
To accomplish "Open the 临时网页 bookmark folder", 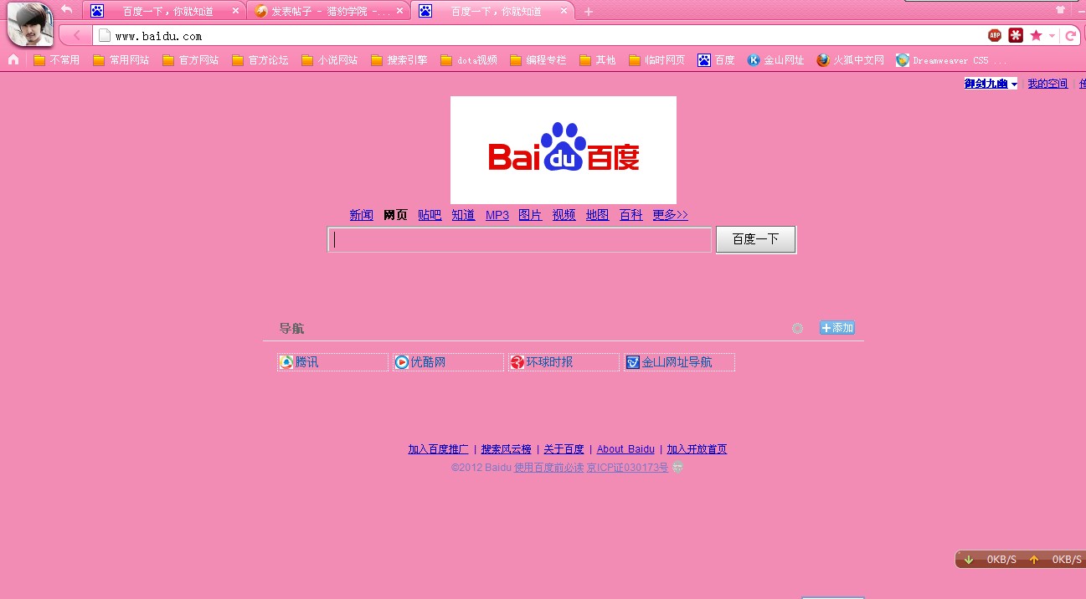I will tap(657, 60).
